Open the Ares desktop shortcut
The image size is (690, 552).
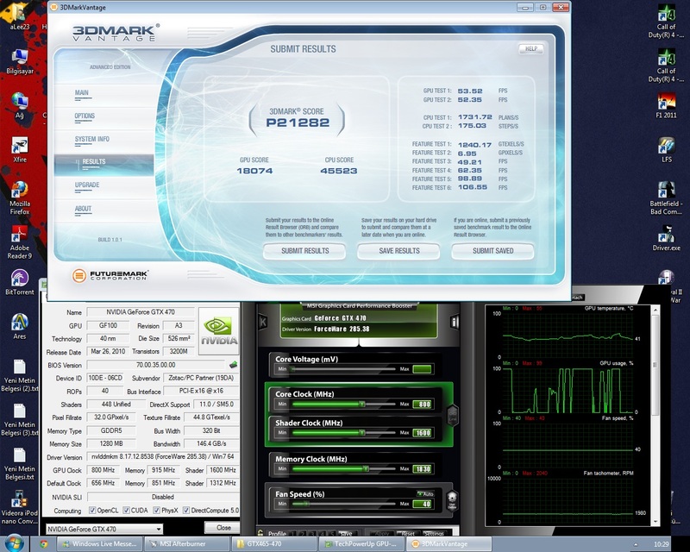pos(19,327)
